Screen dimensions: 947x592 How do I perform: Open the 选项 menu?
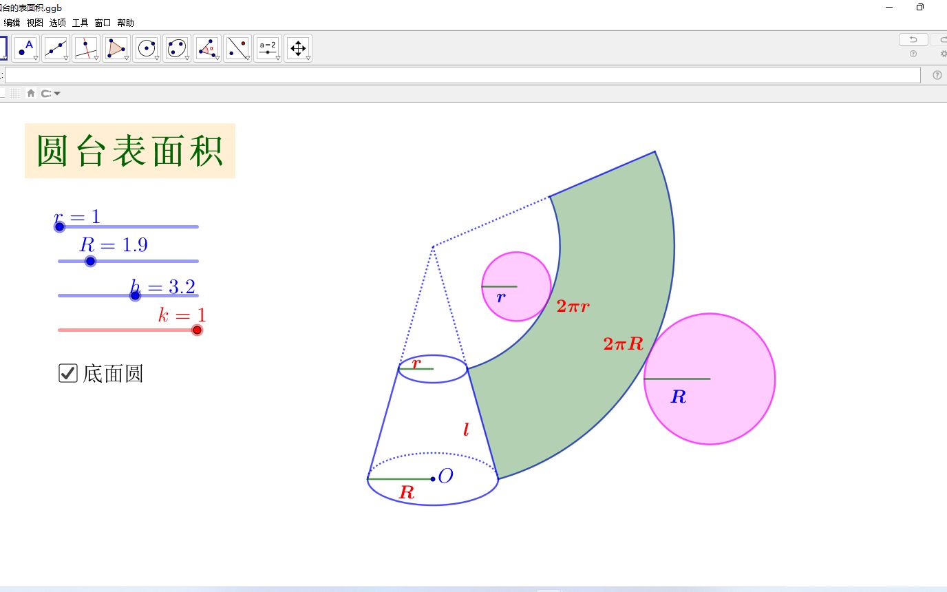[57, 23]
